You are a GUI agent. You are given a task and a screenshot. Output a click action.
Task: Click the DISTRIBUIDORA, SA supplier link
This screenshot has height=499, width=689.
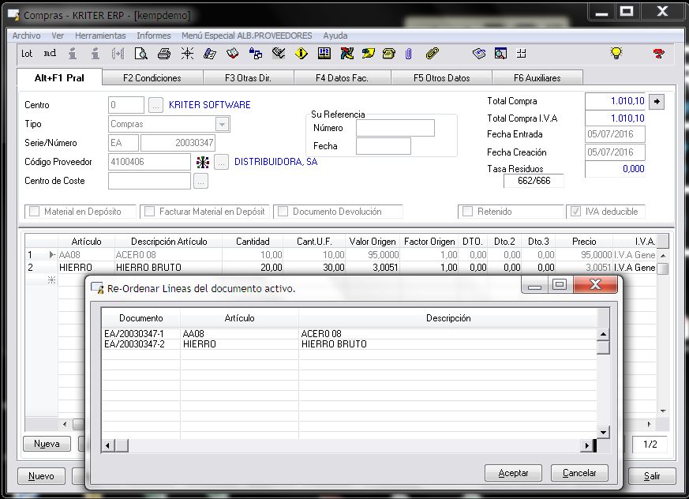pyautogui.click(x=276, y=162)
